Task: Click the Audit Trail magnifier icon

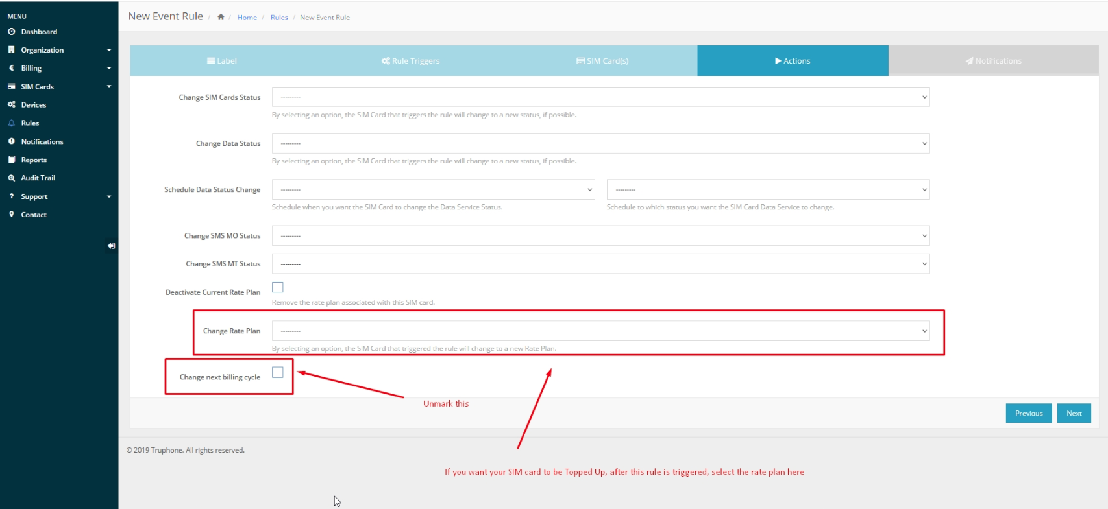Action: click(12, 178)
